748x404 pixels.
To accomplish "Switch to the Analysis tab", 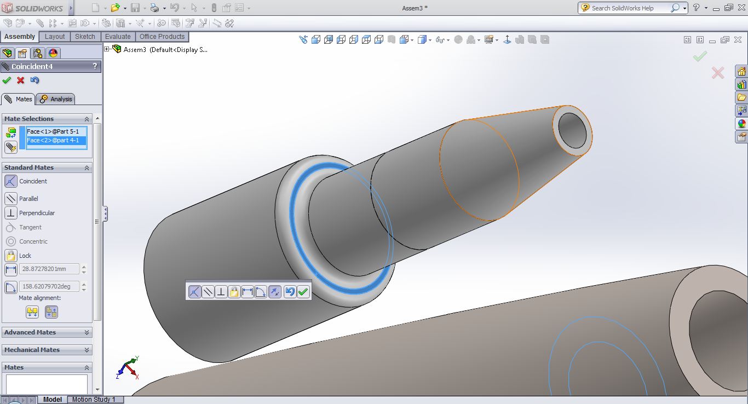I will click(x=56, y=99).
